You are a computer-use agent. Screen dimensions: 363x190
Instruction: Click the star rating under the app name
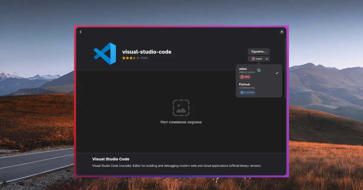coord(131,58)
